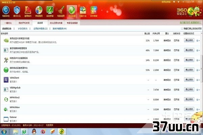Screen dimensions: 203x135
Task: Open the 功能大全 features toolbox icon
Action: tap(83, 10)
